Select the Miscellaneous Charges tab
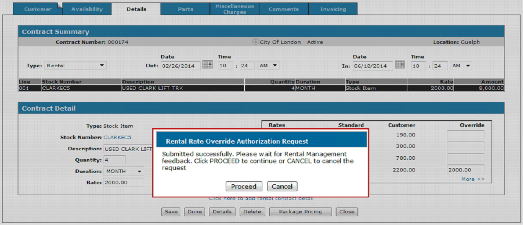The image size is (523, 225). 234,9
